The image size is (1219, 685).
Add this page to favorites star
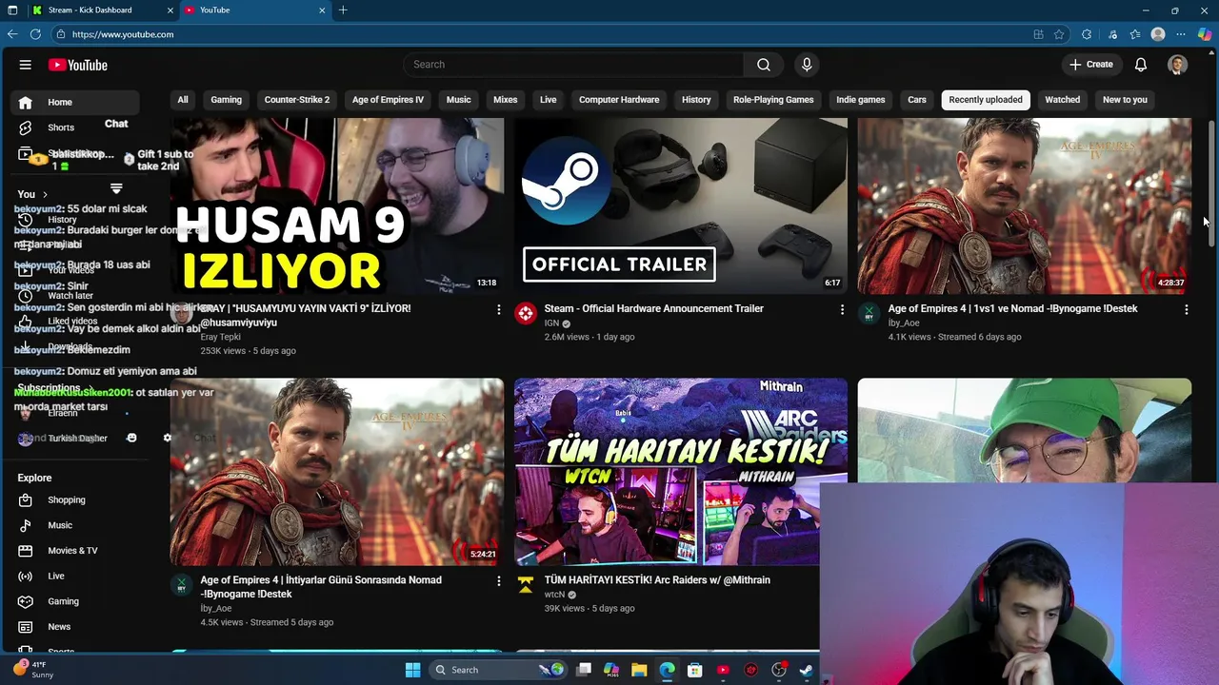(x=1059, y=34)
